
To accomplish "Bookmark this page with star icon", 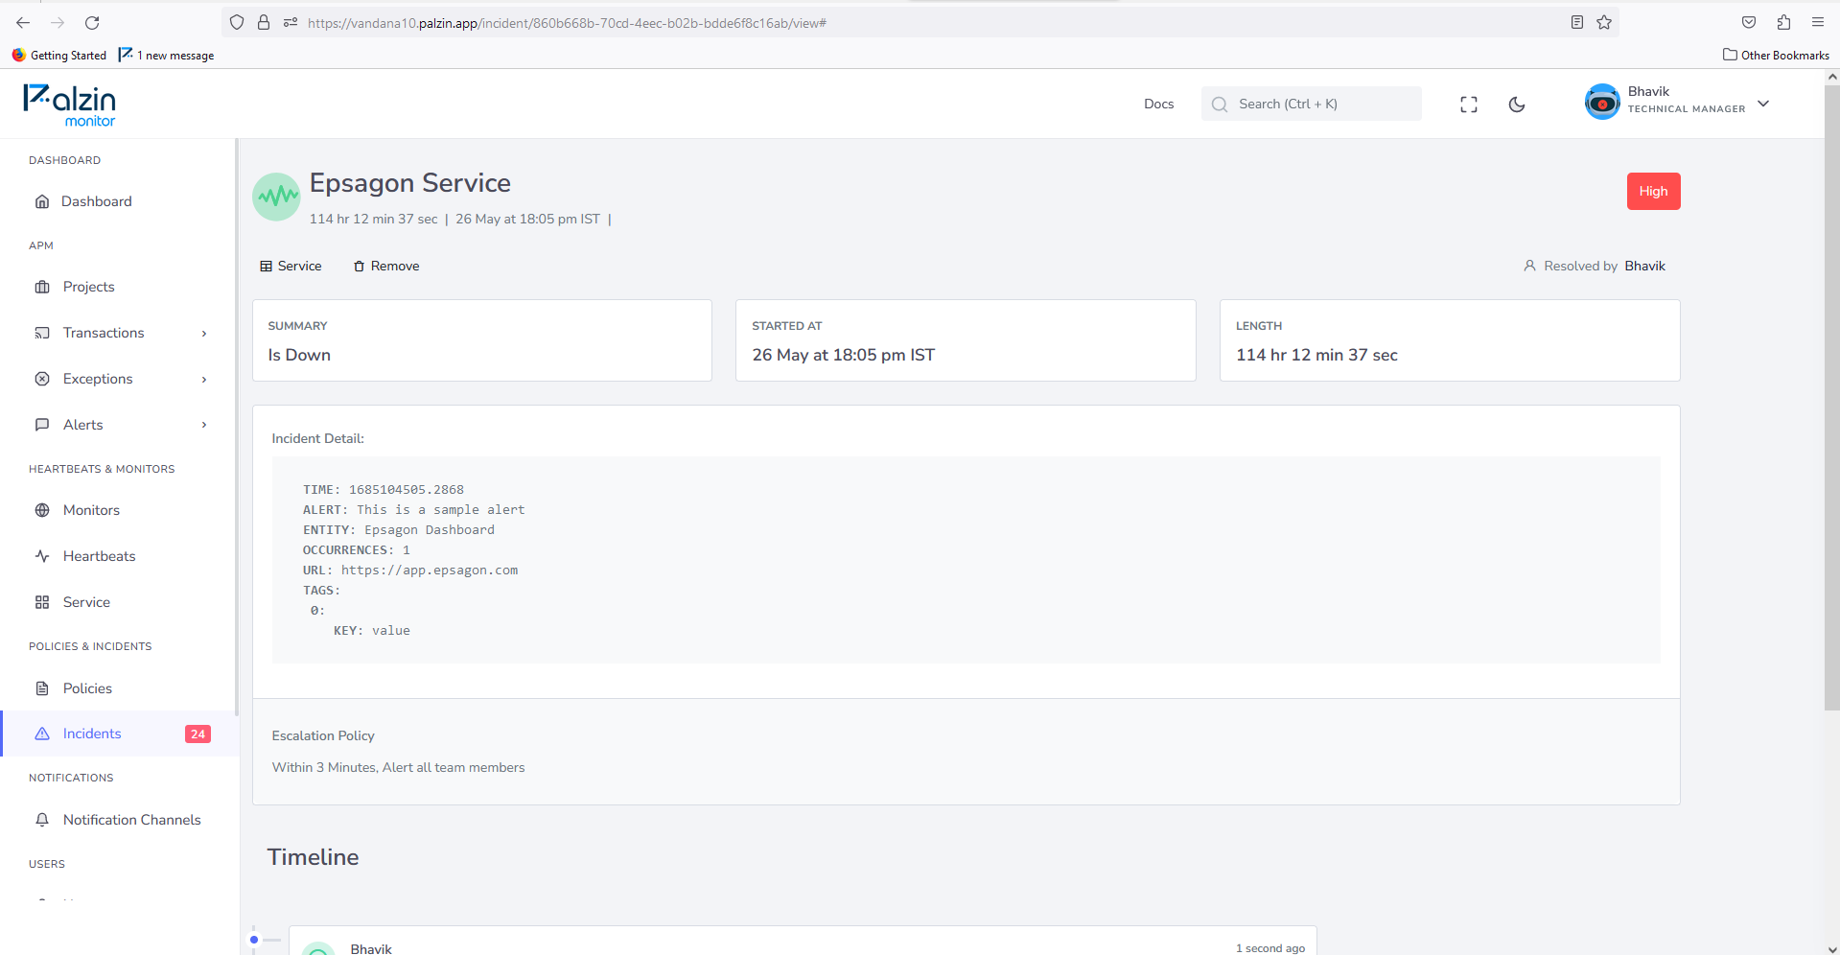I will (1604, 22).
